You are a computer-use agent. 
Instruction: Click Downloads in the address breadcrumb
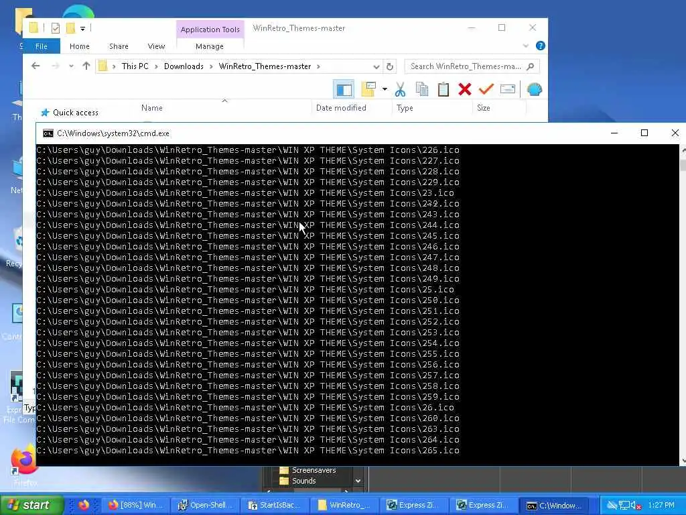point(184,66)
